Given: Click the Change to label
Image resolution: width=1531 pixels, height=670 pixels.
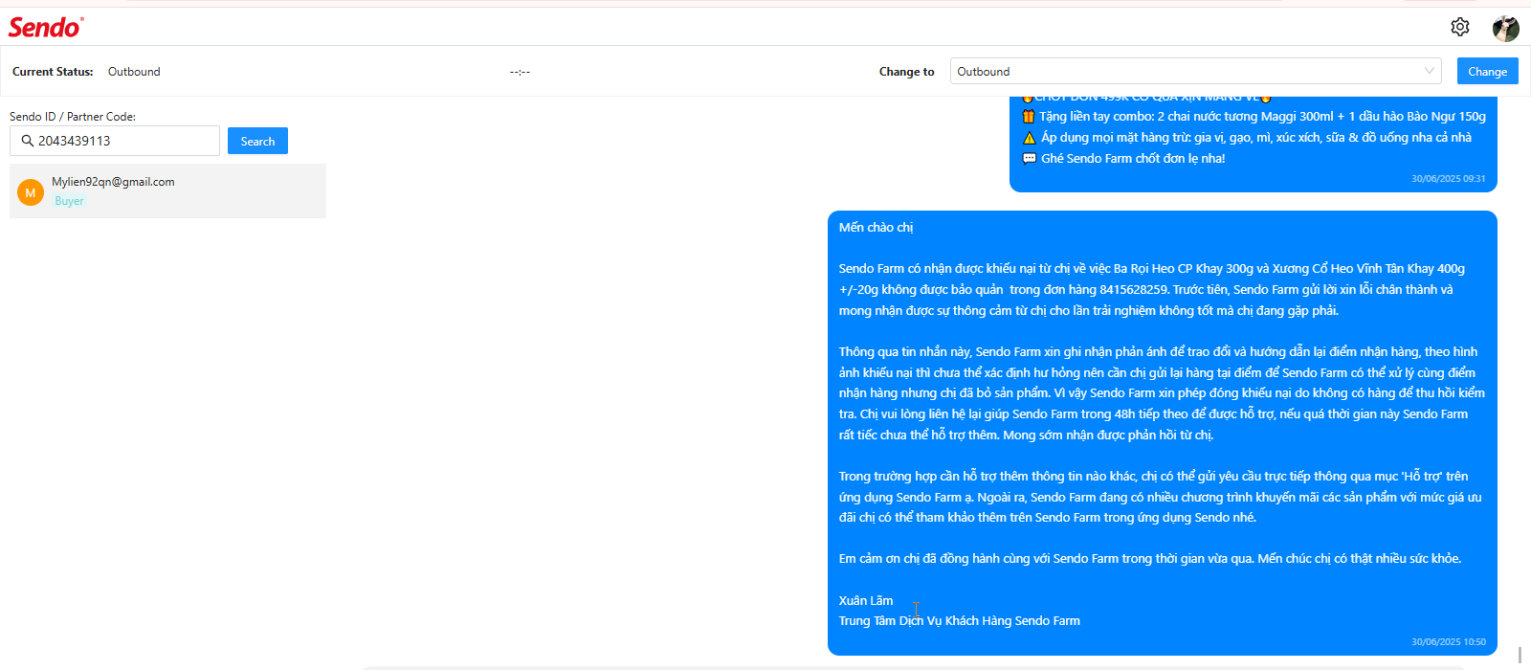Looking at the screenshot, I should 906,72.
